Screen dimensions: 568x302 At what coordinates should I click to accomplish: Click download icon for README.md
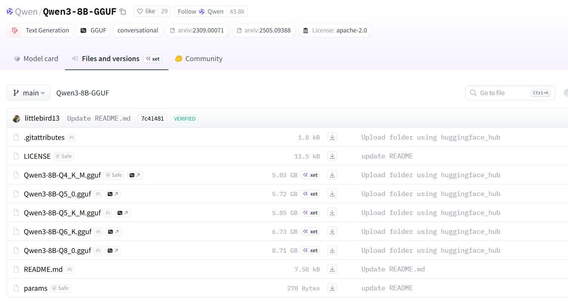332,269
